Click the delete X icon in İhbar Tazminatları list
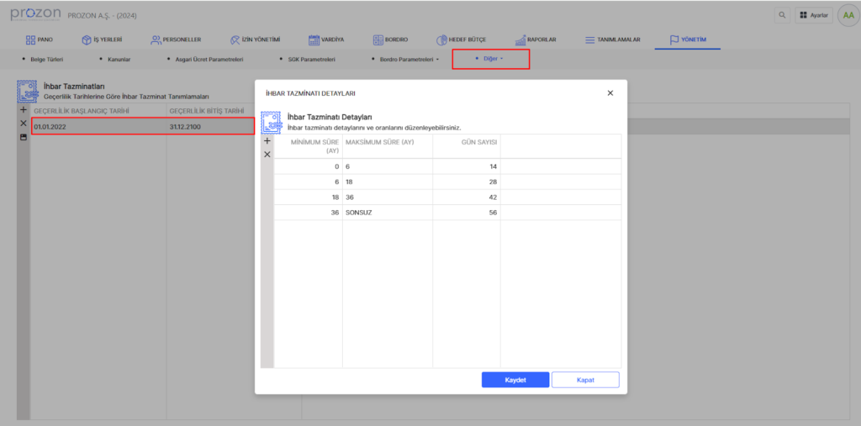 point(24,124)
